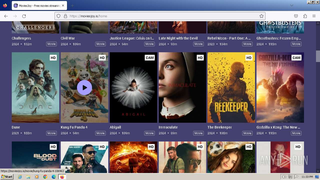The width and height of the screenshot is (320, 180).
Task: Click the tracking protection shield icon
Action: (x=58, y=16)
